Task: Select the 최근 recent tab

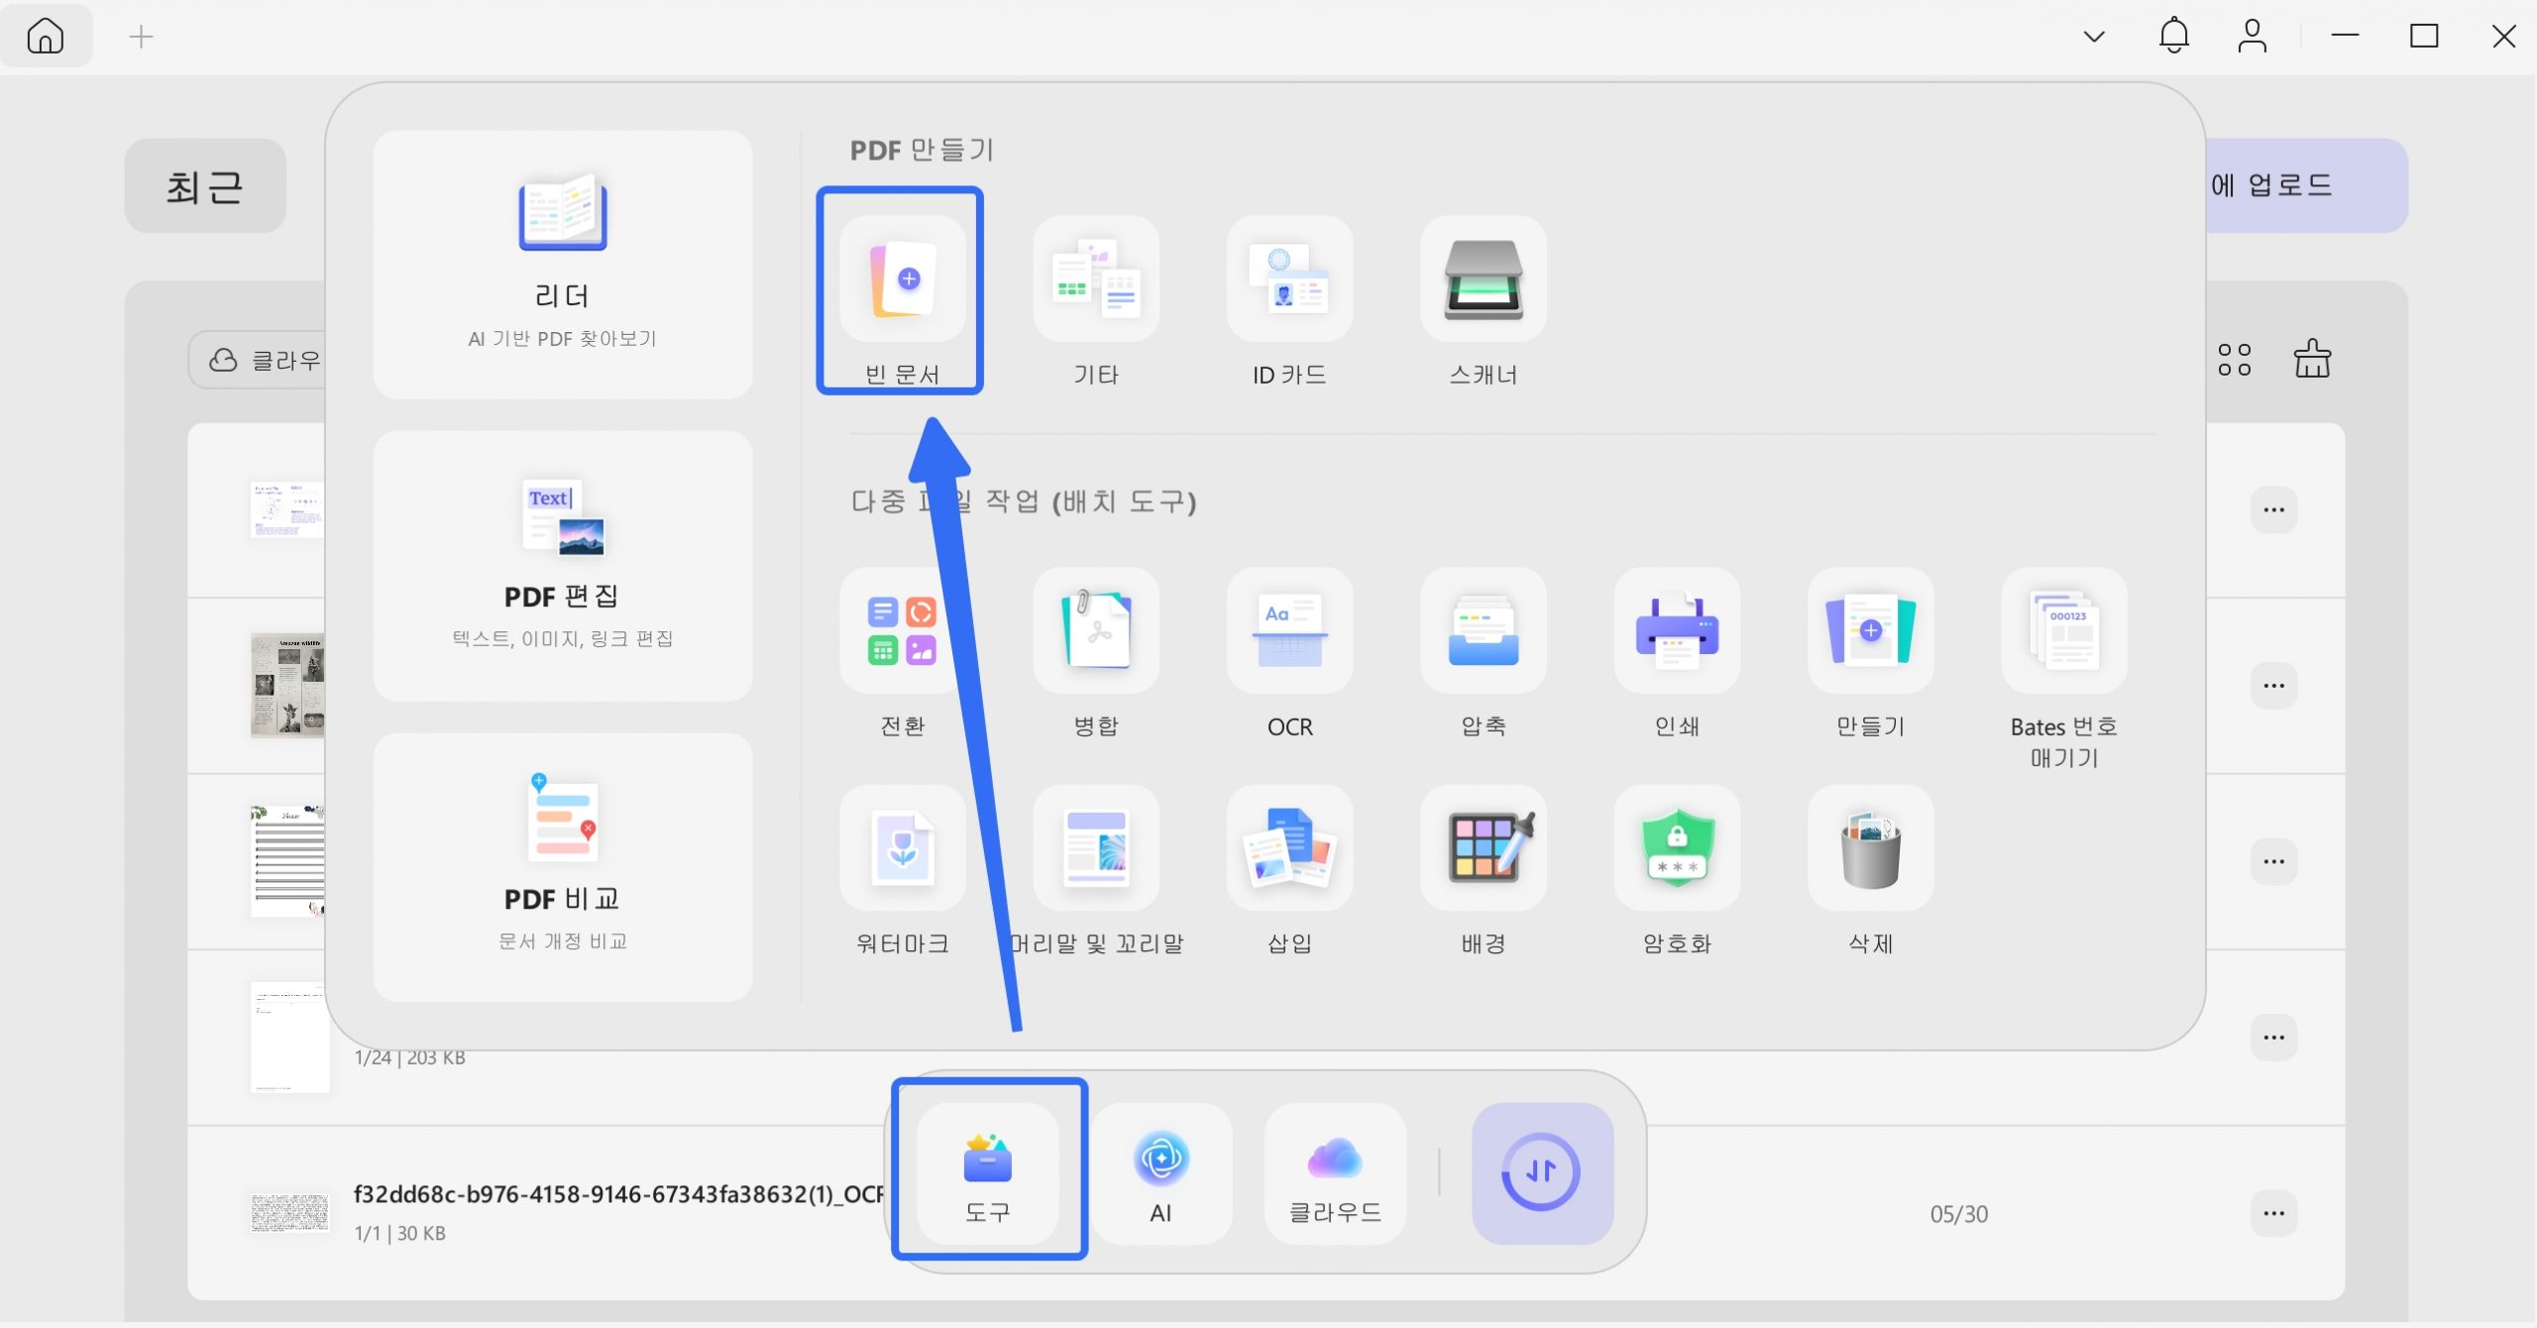Action: [x=205, y=186]
